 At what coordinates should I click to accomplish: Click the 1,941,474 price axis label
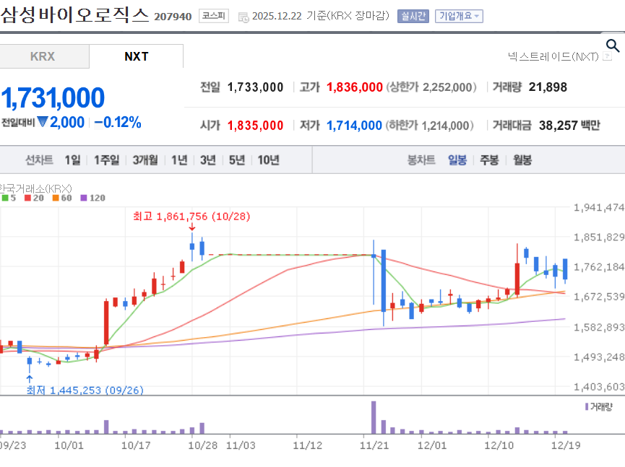(x=599, y=207)
